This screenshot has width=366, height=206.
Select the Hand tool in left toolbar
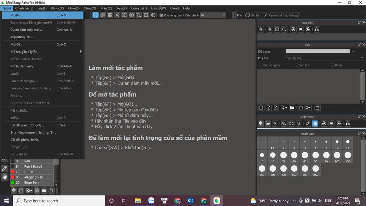tap(4, 177)
